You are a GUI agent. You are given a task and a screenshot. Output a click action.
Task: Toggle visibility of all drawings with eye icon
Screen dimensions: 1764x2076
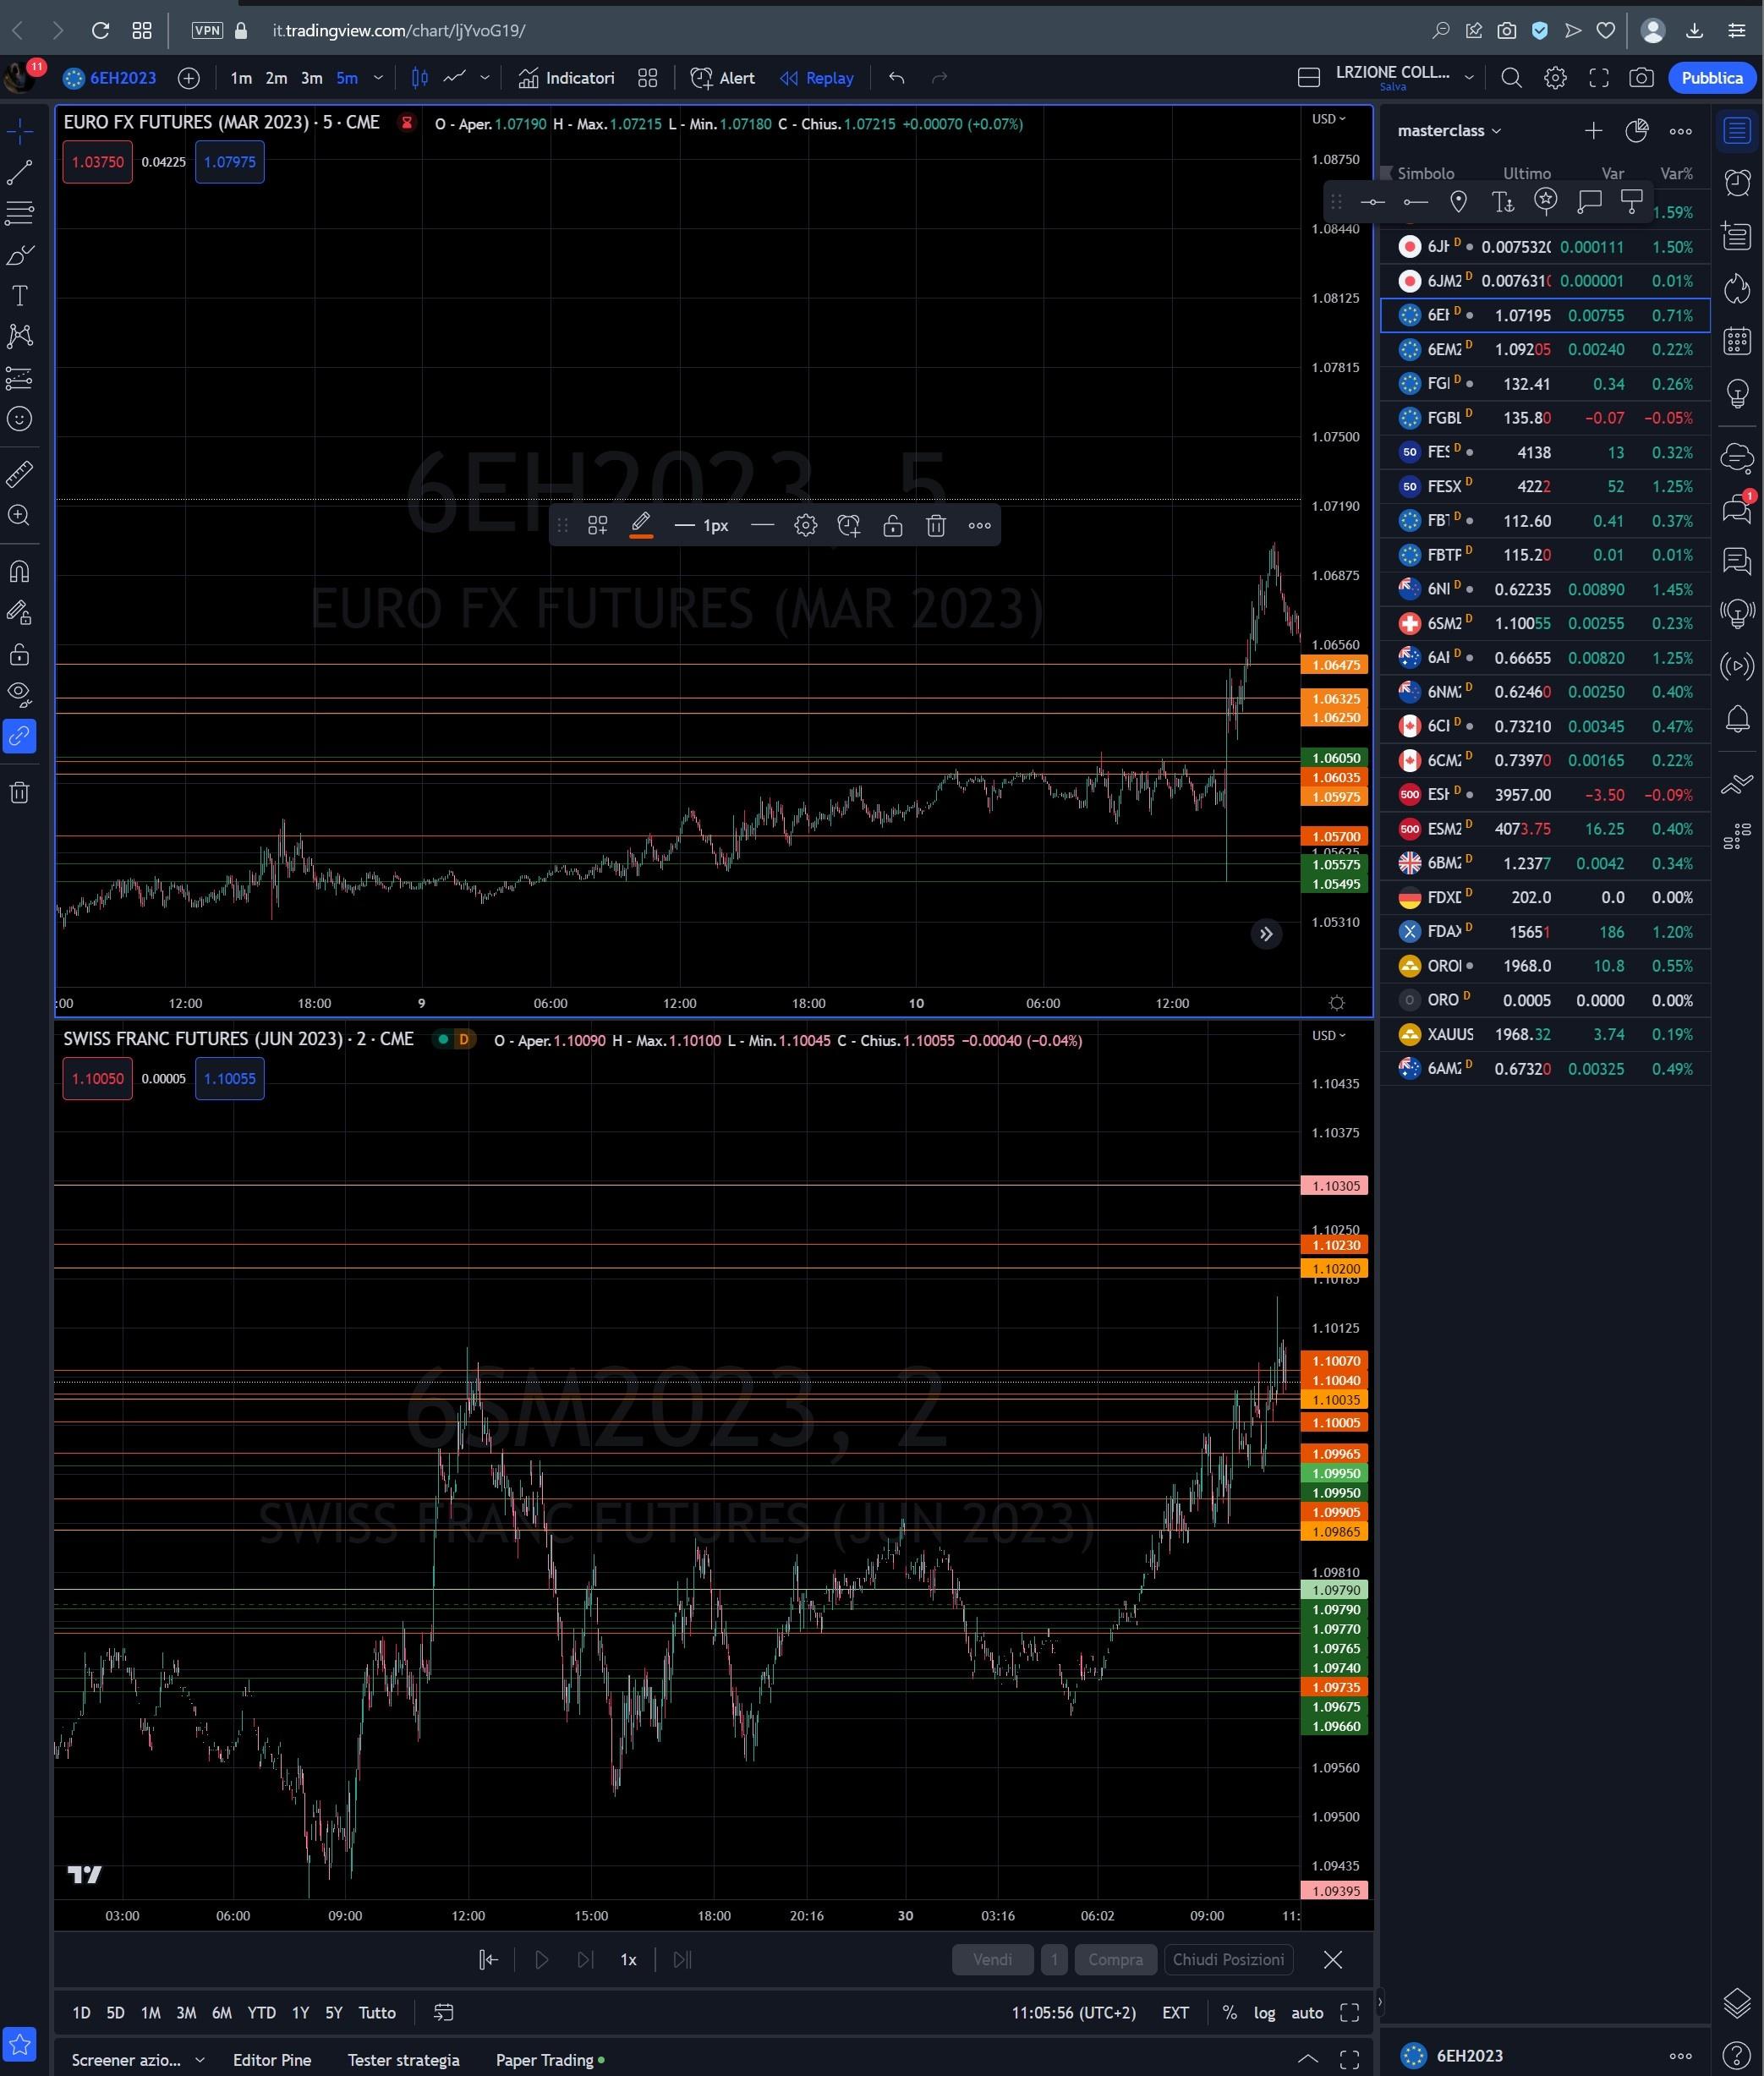click(x=19, y=694)
